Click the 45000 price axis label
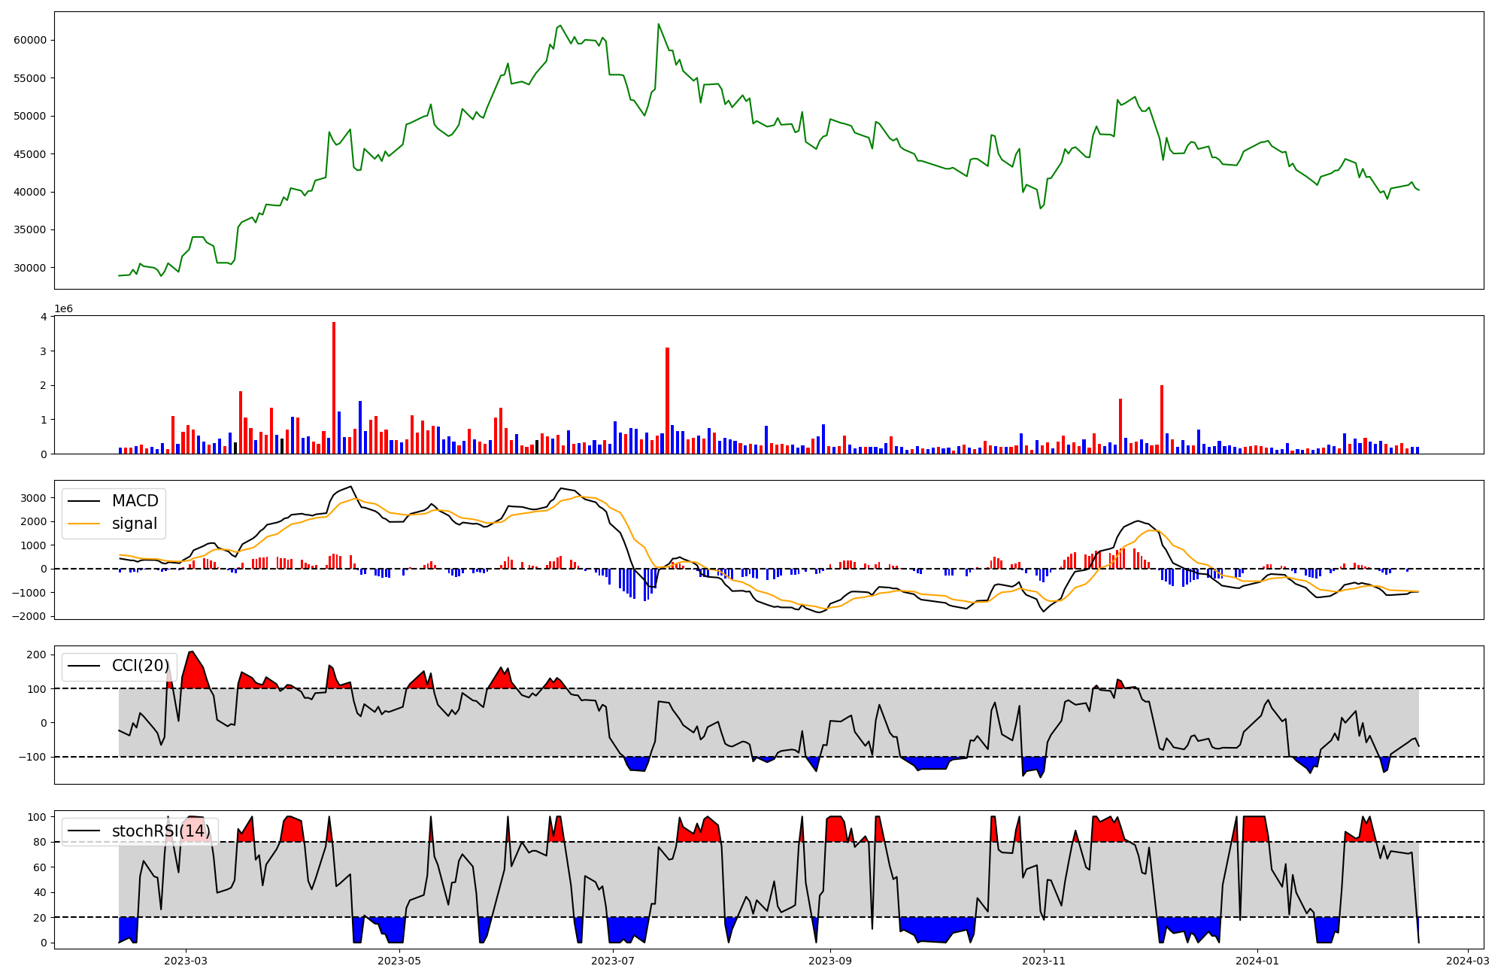1504x978 pixels. coord(30,154)
